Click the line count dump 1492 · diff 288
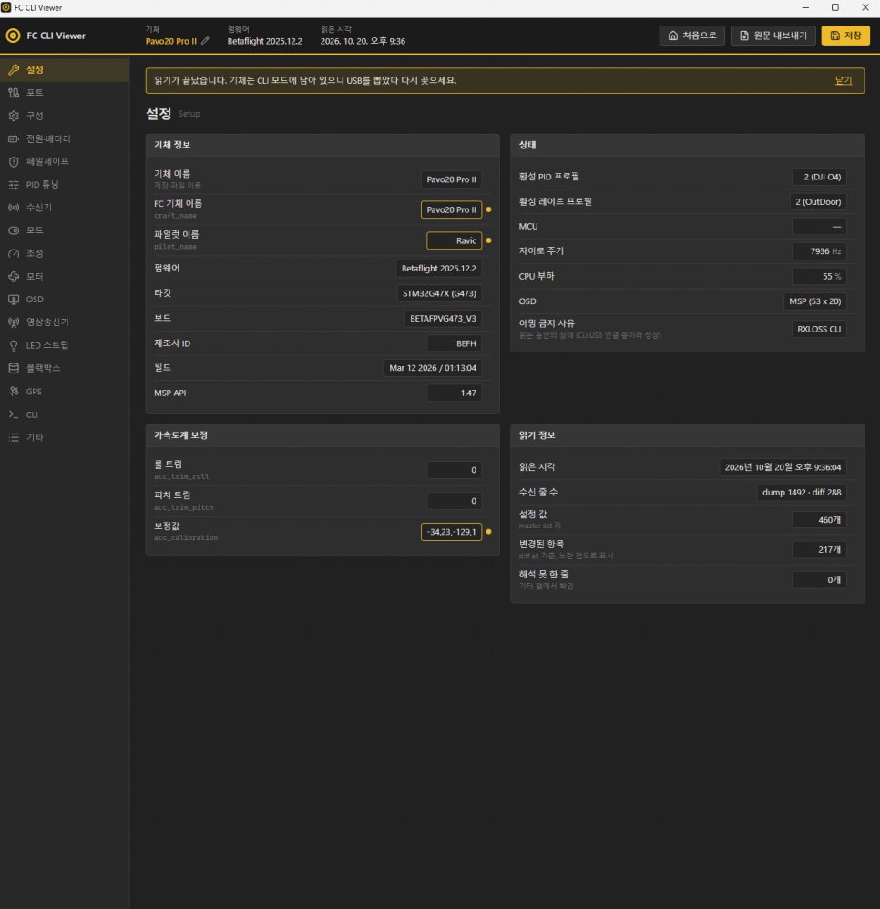The width and height of the screenshot is (880, 909). (802, 492)
